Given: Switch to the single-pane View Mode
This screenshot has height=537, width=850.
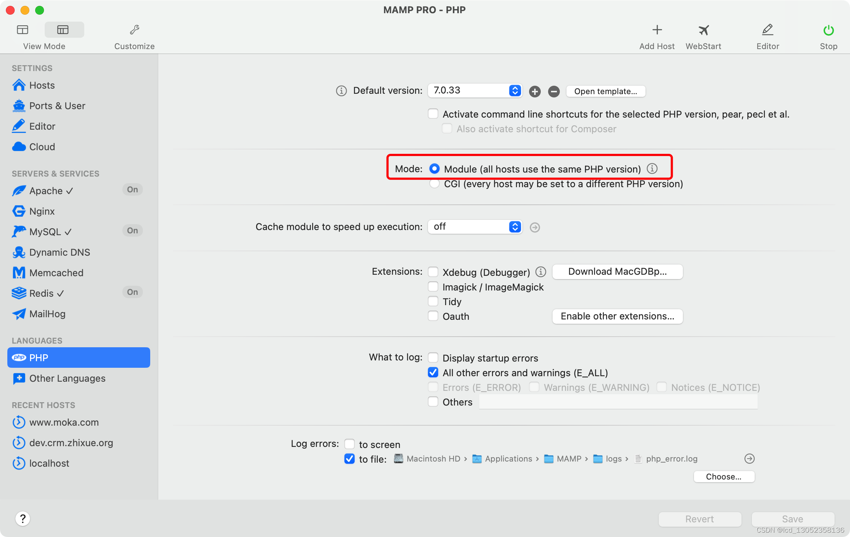Looking at the screenshot, I should [x=23, y=29].
